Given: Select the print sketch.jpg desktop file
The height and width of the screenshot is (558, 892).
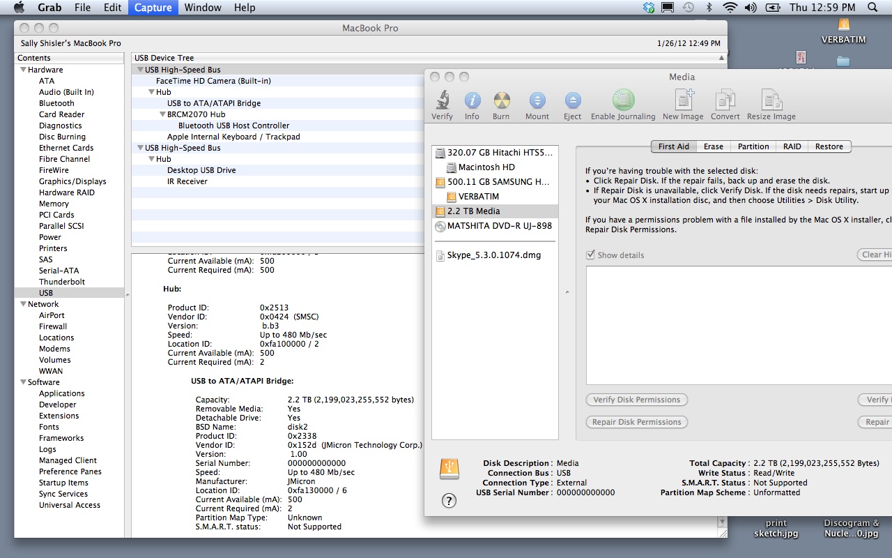Looking at the screenshot, I should click(776, 528).
